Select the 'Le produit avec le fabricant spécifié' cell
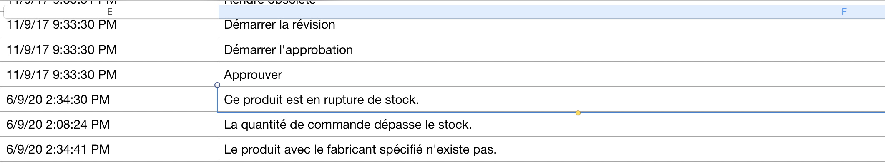 (x=552, y=149)
